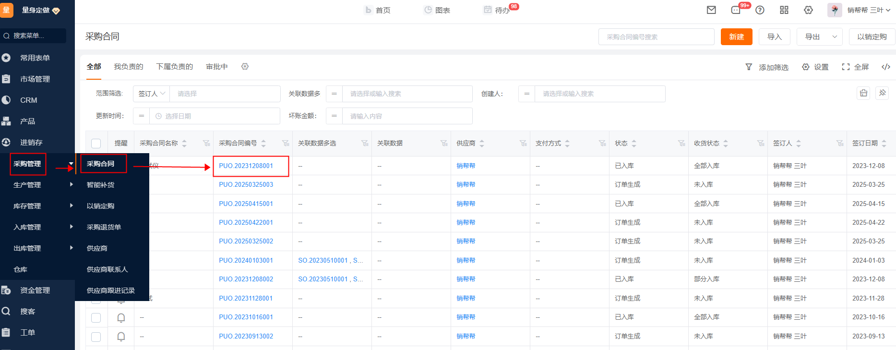Screen dimensions: 896x350
Task: Check the row PUO.20231016001 checkbox
Action: (x=96, y=317)
